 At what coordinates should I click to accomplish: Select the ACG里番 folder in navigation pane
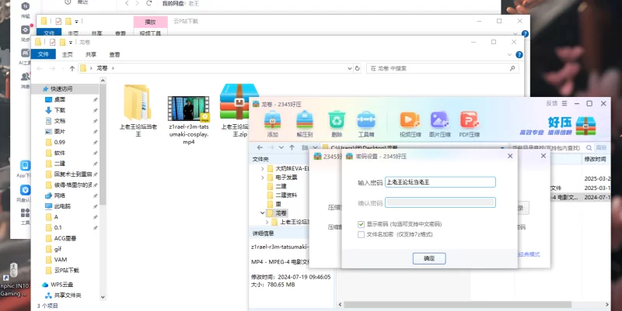point(61,239)
